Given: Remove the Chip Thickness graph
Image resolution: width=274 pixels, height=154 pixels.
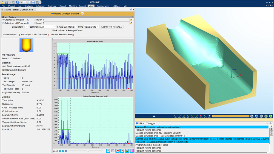Looking at the screenshot, I should tap(48, 35).
